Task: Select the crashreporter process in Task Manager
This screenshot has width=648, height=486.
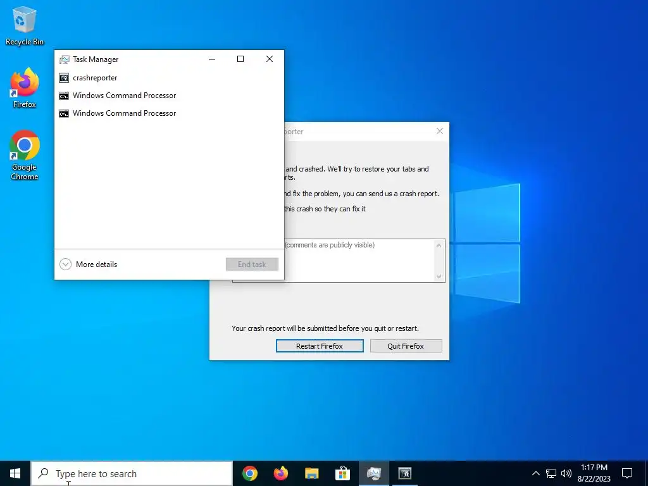Action: tap(169, 78)
